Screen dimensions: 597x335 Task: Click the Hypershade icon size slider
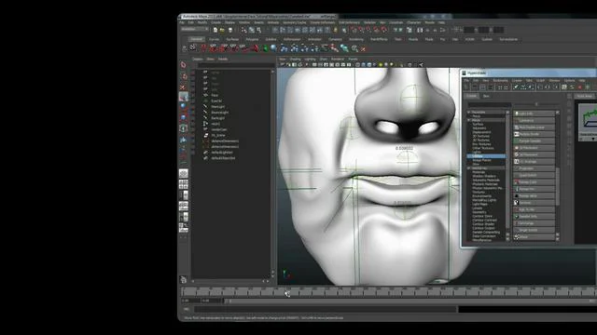coord(536,104)
